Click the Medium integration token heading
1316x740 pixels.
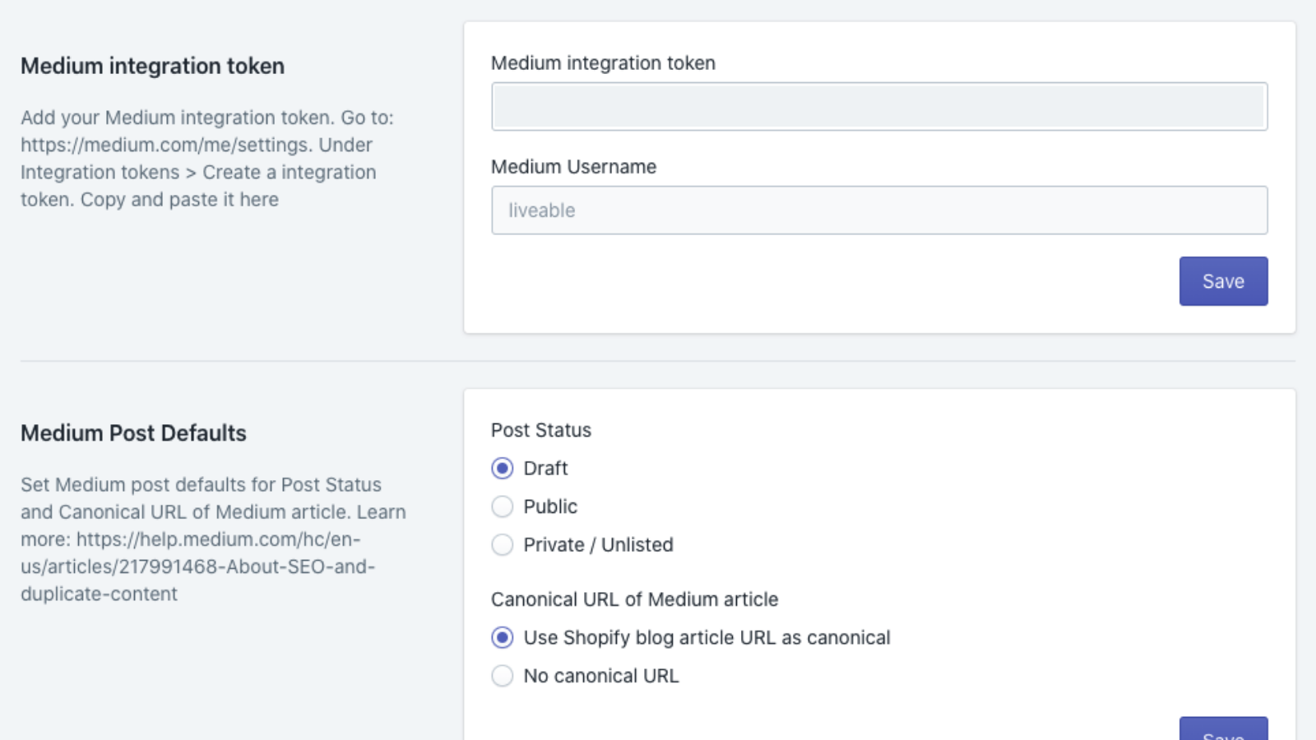pyautogui.click(x=153, y=66)
